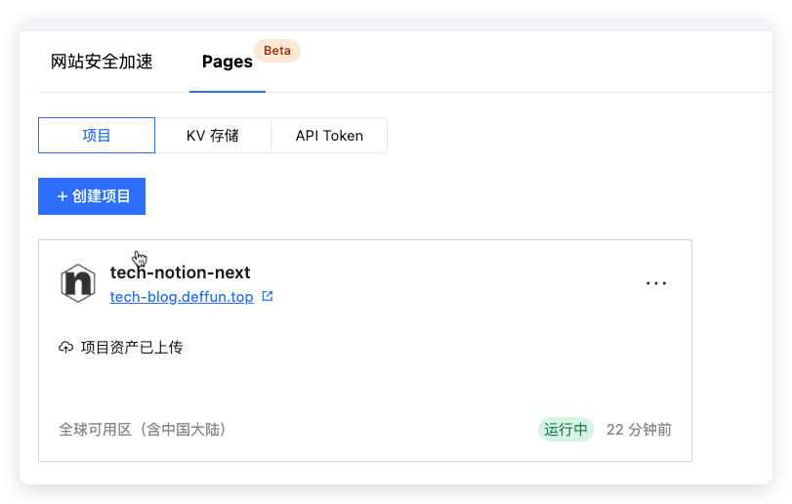Click the 22 分钟前 timestamp
Viewport: 792px width, 504px height.
[x=639, y=430]
